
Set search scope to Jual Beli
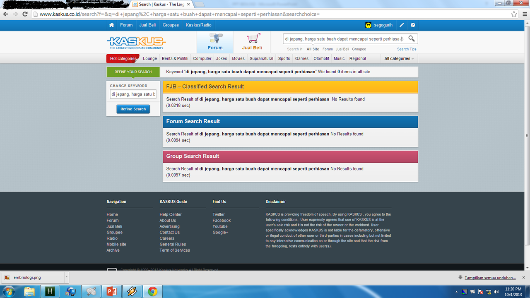point(342,49)
